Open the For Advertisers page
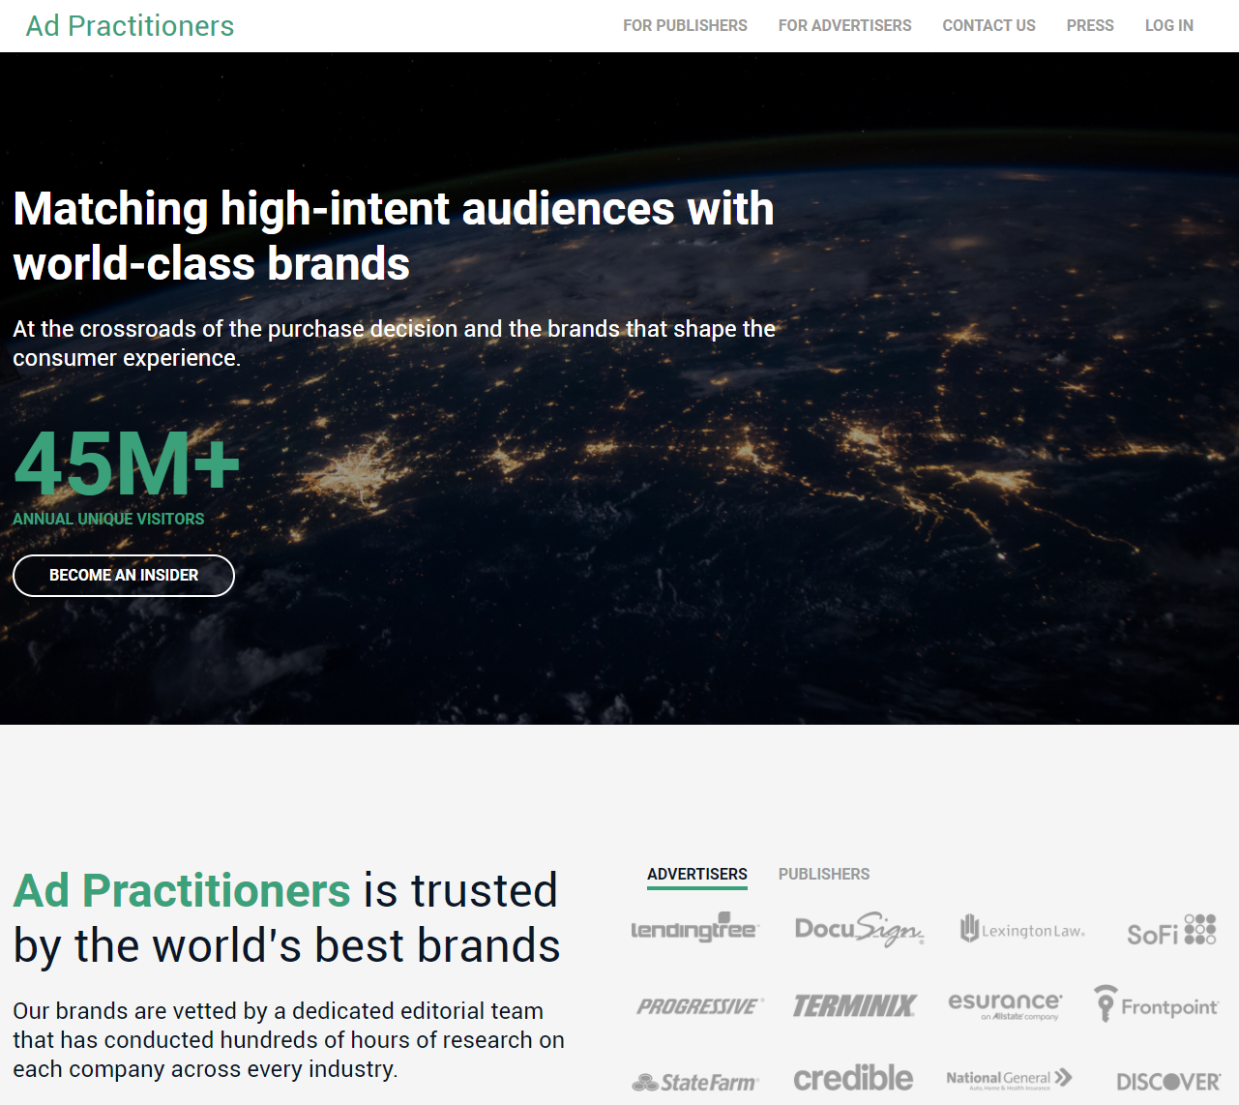This screenshot has width=1239, height=1105. tap(845, 26)
